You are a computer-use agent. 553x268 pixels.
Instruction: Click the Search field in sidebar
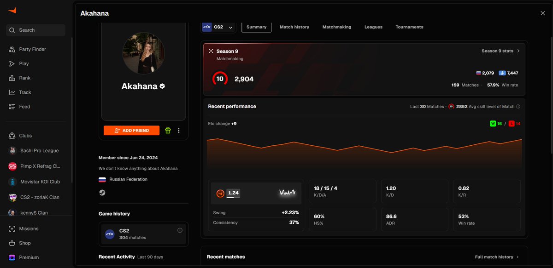[x=35, y=30]
